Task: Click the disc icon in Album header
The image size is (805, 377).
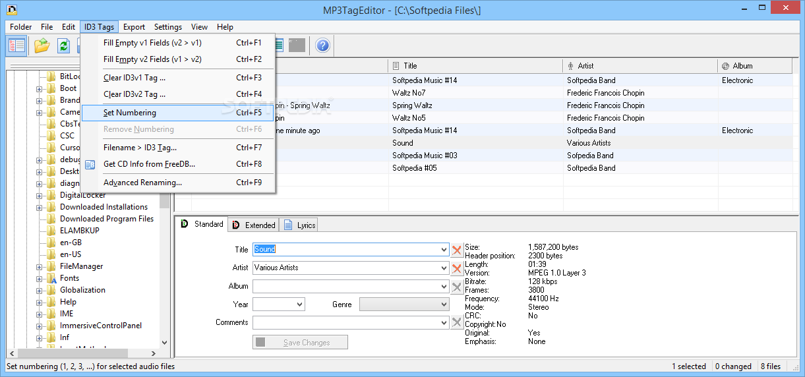Action: coord(726,66)
